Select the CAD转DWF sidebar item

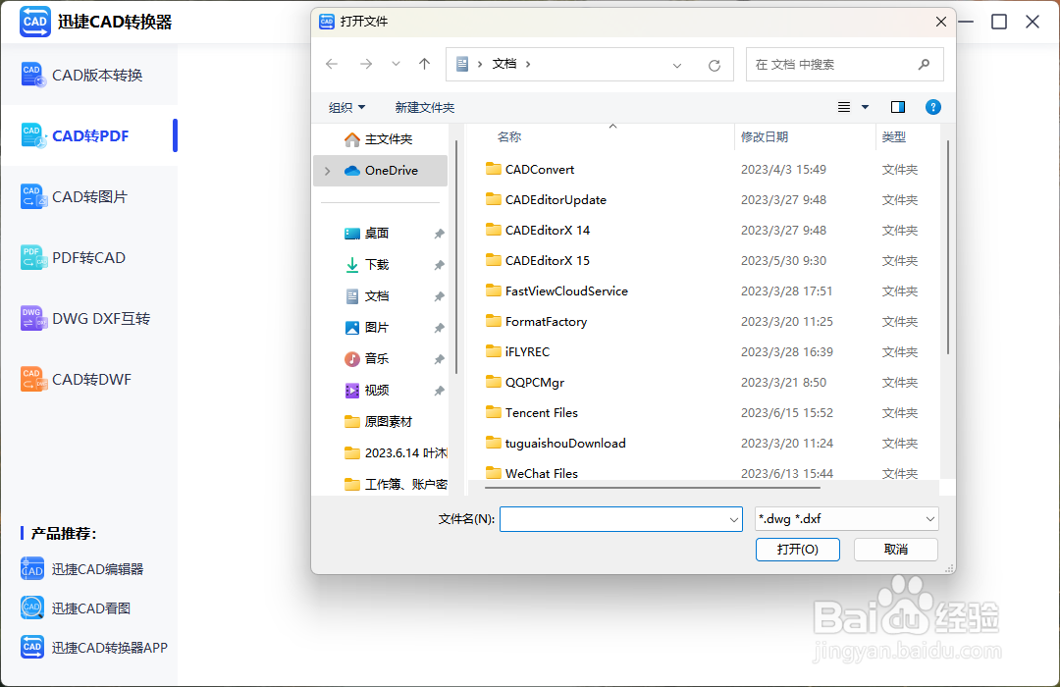pyautogui.click(x=89, y=380)
